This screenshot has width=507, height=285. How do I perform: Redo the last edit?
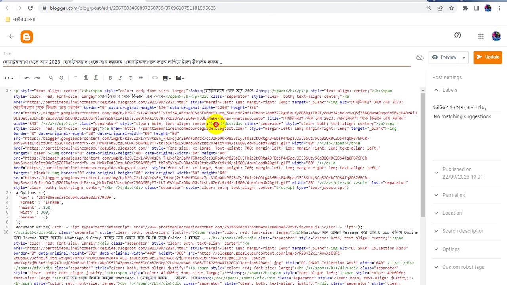point(37,78)
